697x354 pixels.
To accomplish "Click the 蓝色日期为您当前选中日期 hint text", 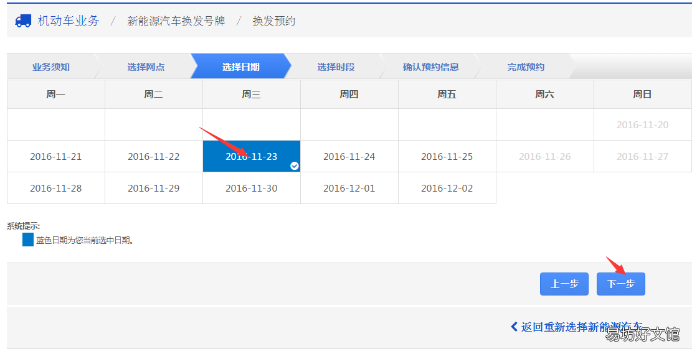I will [x=85, y=240].
